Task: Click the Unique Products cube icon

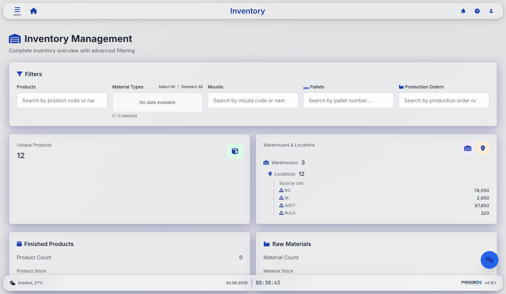Action: point(235,151)
